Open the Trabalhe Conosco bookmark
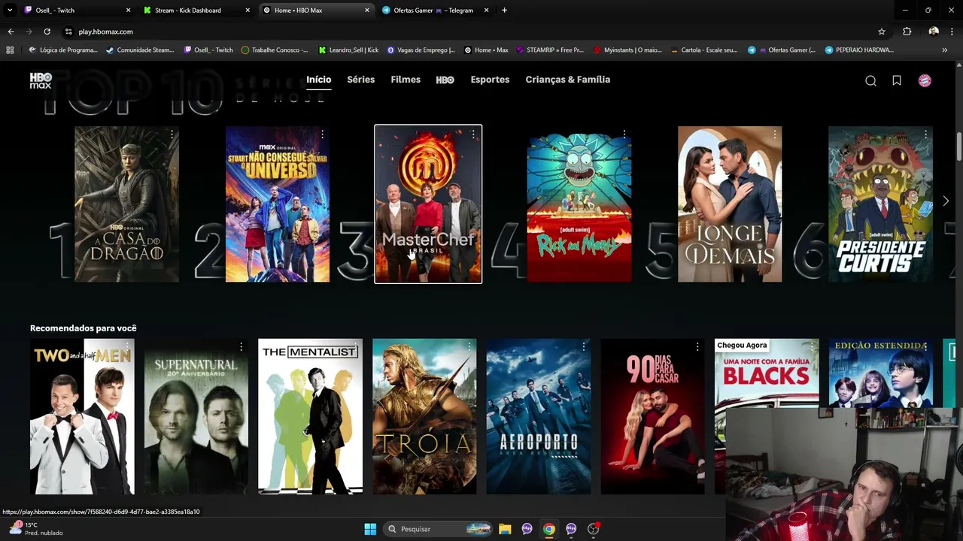The image size is (963, 541). 275,50
